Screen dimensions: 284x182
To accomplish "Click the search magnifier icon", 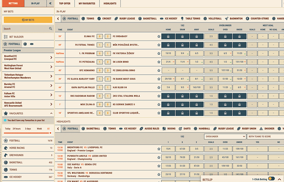I will point(50,28).
